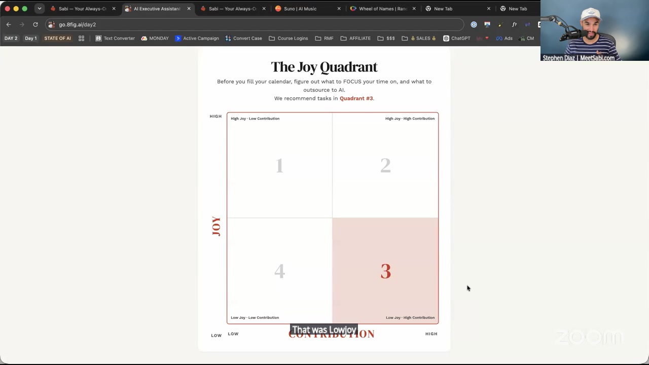This screenshot has width=649, height=365.
Task: Click the STATE OF AI bookmark button
Action: click(x=57, y=38)
